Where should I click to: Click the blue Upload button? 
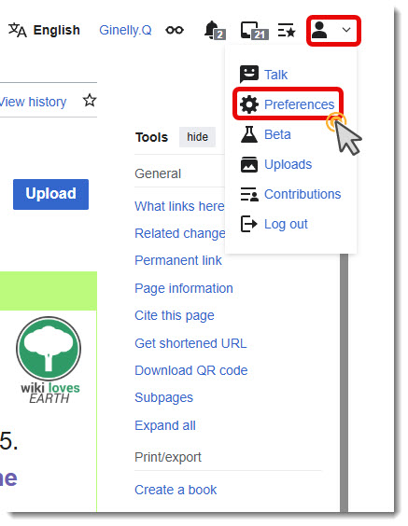coord(50,194)
